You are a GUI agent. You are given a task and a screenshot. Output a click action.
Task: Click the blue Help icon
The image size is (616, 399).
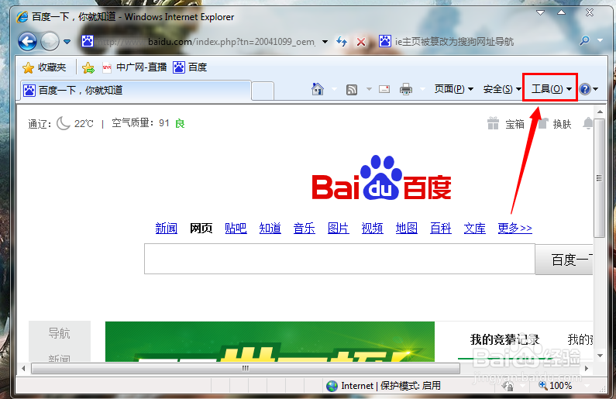click(585, 89)
